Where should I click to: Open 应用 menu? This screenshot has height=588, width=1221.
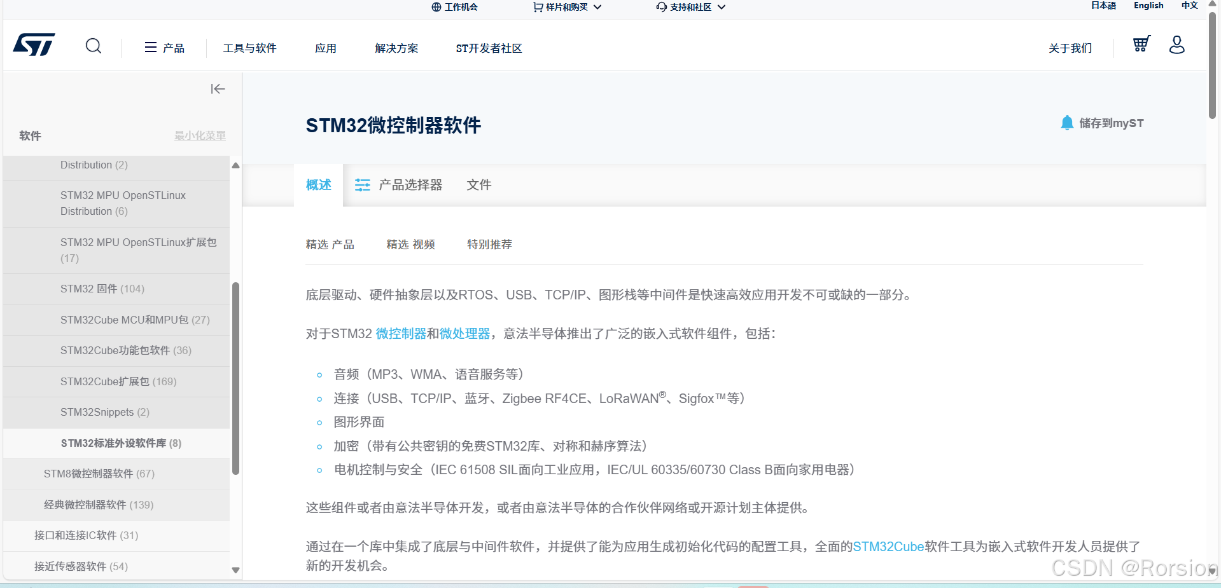pos(326,48)
